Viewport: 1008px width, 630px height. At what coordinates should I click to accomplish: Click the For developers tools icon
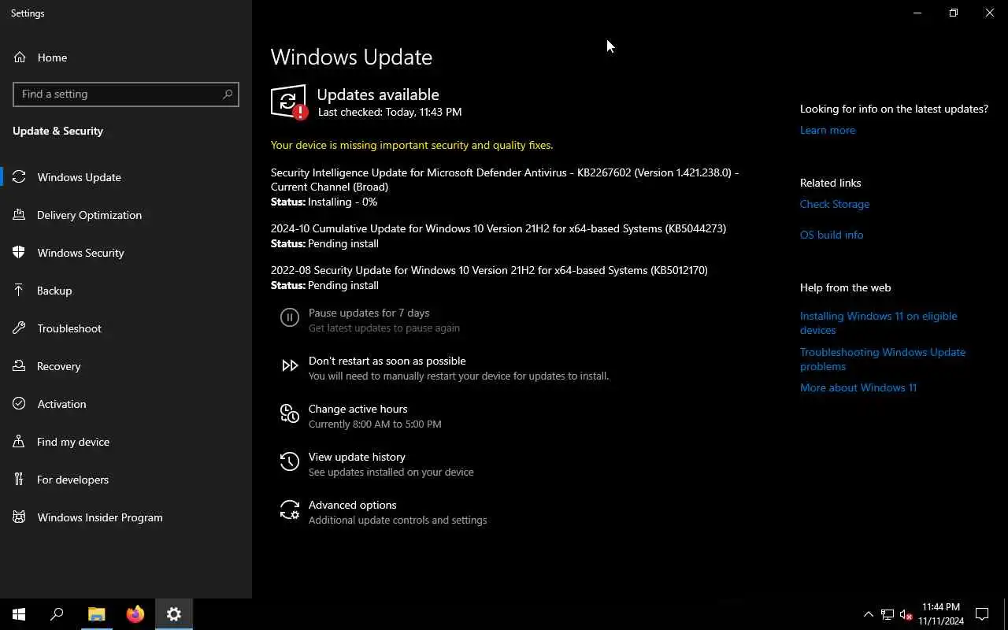[20, 480]
